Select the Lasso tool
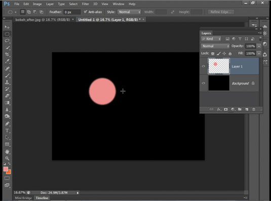Viewport: 271px width, 201px height. pos(7,41)
